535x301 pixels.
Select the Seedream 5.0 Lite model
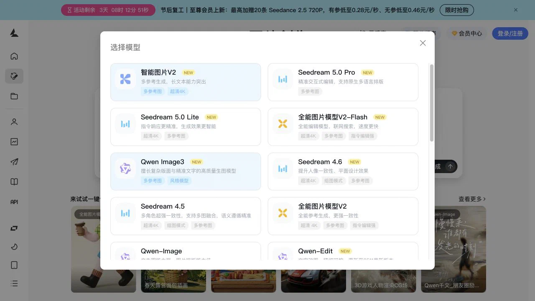click(186, 127)
